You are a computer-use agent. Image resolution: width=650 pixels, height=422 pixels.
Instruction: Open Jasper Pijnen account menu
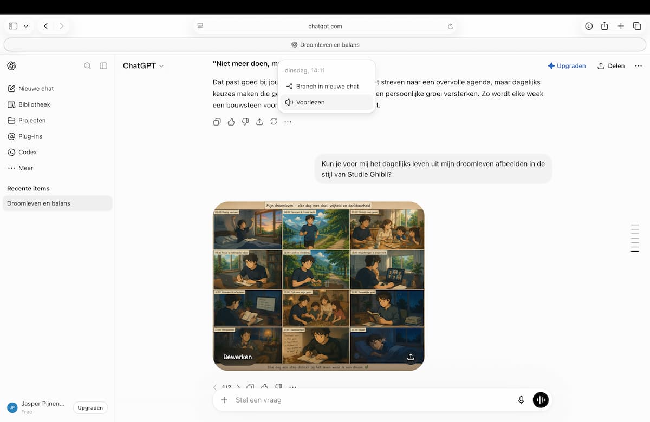pos(36,407)
